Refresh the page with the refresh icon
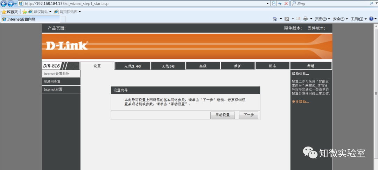Image resolution: width=378 pixels, height=170 pixels. point(280,3)
